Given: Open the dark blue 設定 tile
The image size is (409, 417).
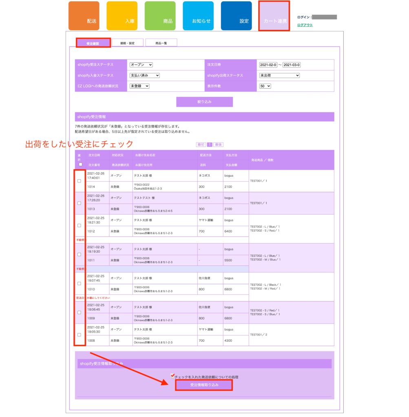Looking at the screenshot, I should (236, 16).
